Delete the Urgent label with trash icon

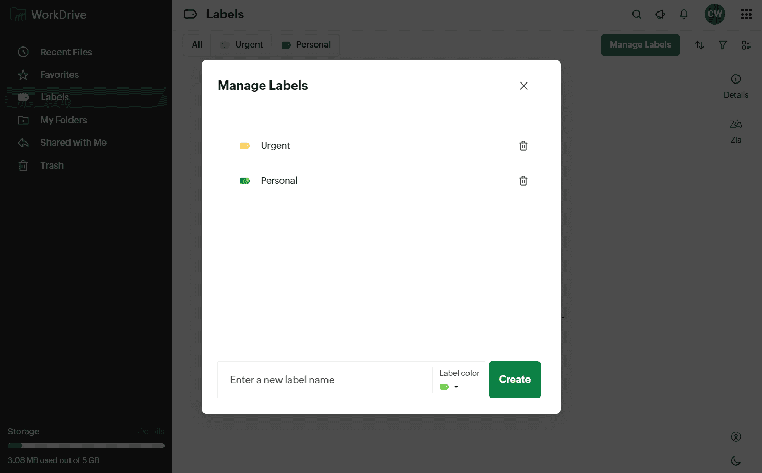point(523,146)
